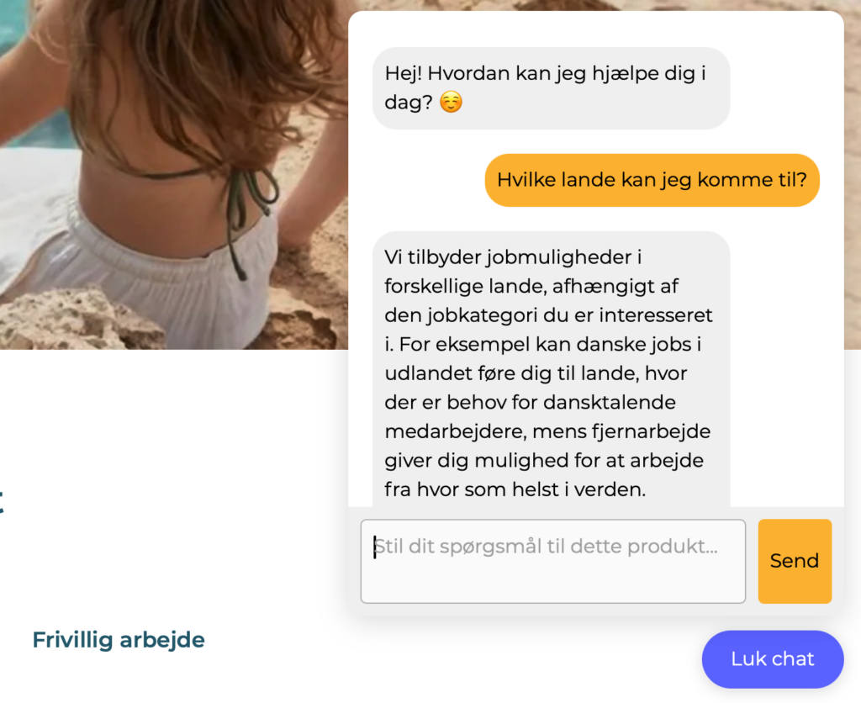Select the greeting bubble starting with Hej!
This screenshot has width=861, height=703.
(x=551, y=87)
